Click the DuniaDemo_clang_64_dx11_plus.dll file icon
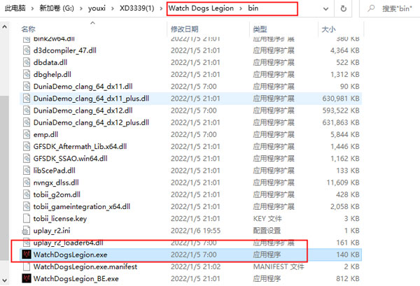This screenshot has height=286, width=420. 27,99
